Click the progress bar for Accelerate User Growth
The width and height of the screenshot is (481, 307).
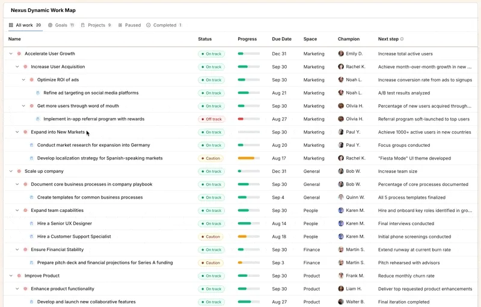(x=249, y=54)
